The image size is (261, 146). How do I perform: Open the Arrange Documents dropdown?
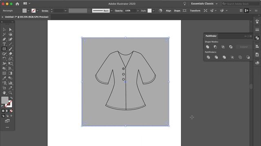27,4
